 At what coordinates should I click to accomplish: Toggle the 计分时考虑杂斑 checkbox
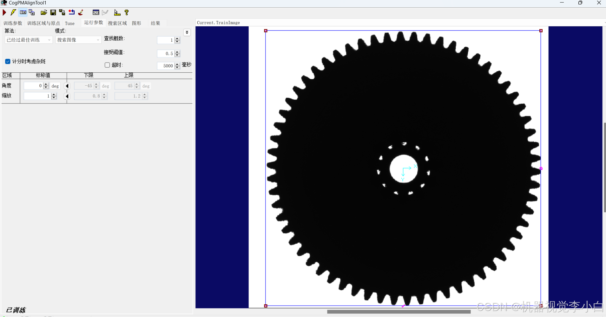(8, 61)
